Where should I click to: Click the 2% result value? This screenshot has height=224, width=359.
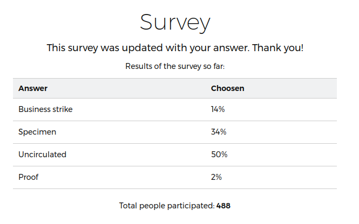tap(216, 177)
